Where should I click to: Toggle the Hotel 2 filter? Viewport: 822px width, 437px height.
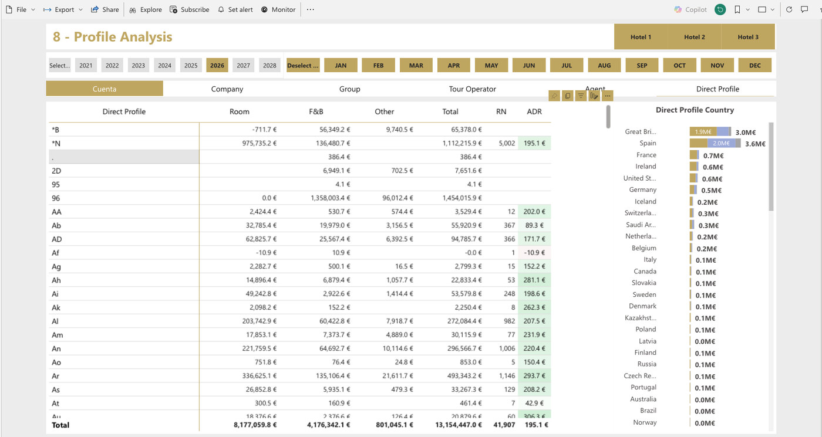(x=695, y=37)
